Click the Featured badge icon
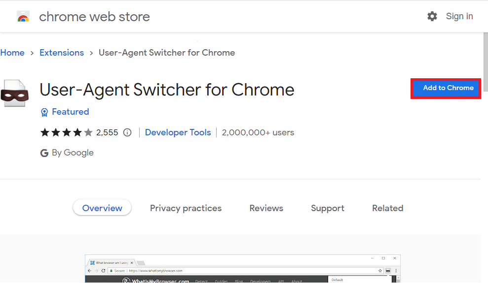 (44, 112)
